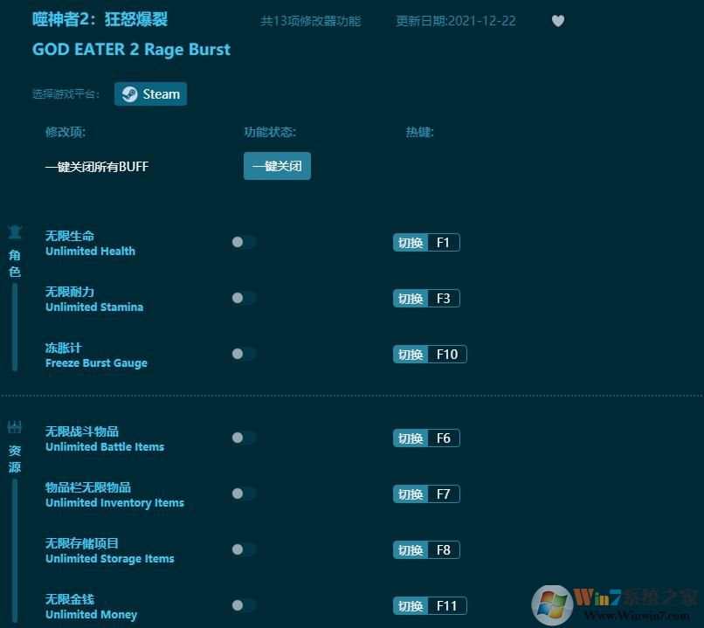Image resolution: width=704 pixels, height=628 pixels.
Task: Click the F11 hotkey for Unlimited Money
Action: (430, 605)
